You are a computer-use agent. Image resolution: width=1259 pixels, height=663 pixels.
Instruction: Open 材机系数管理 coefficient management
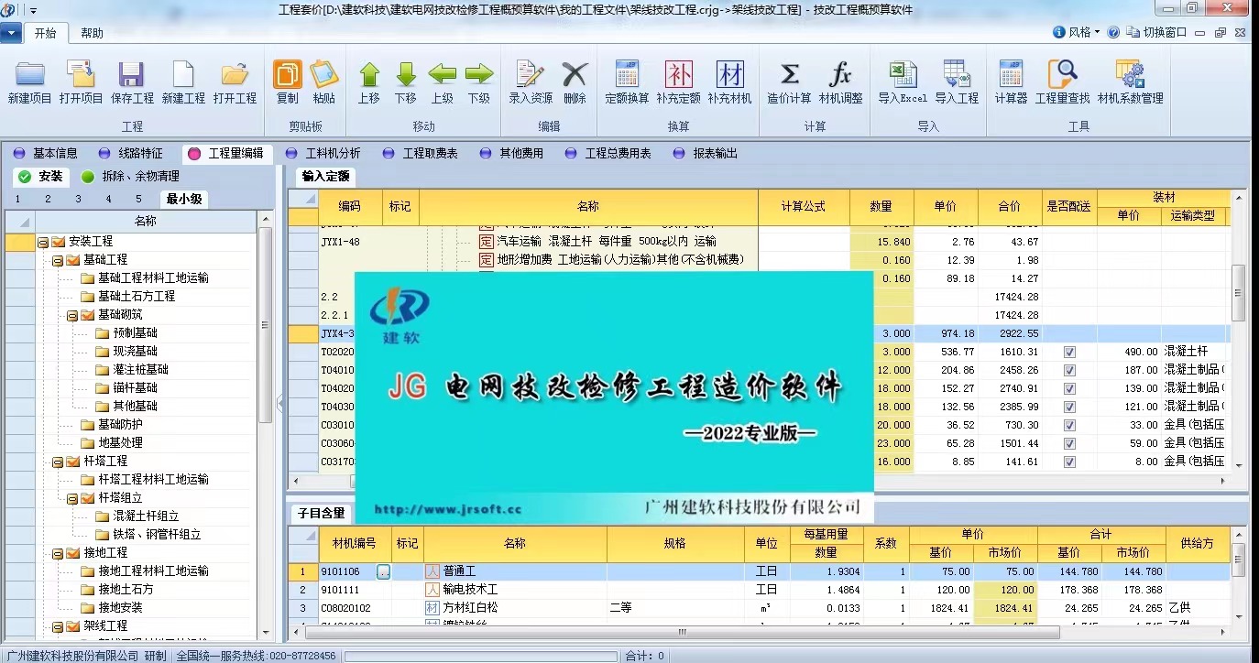pos(1131,82)
